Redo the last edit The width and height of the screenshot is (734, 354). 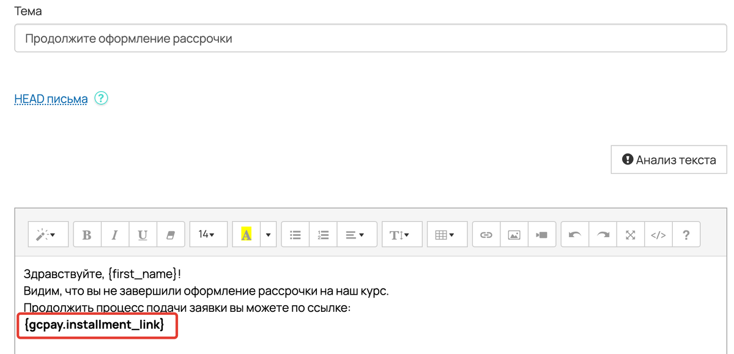coord(603,234)
